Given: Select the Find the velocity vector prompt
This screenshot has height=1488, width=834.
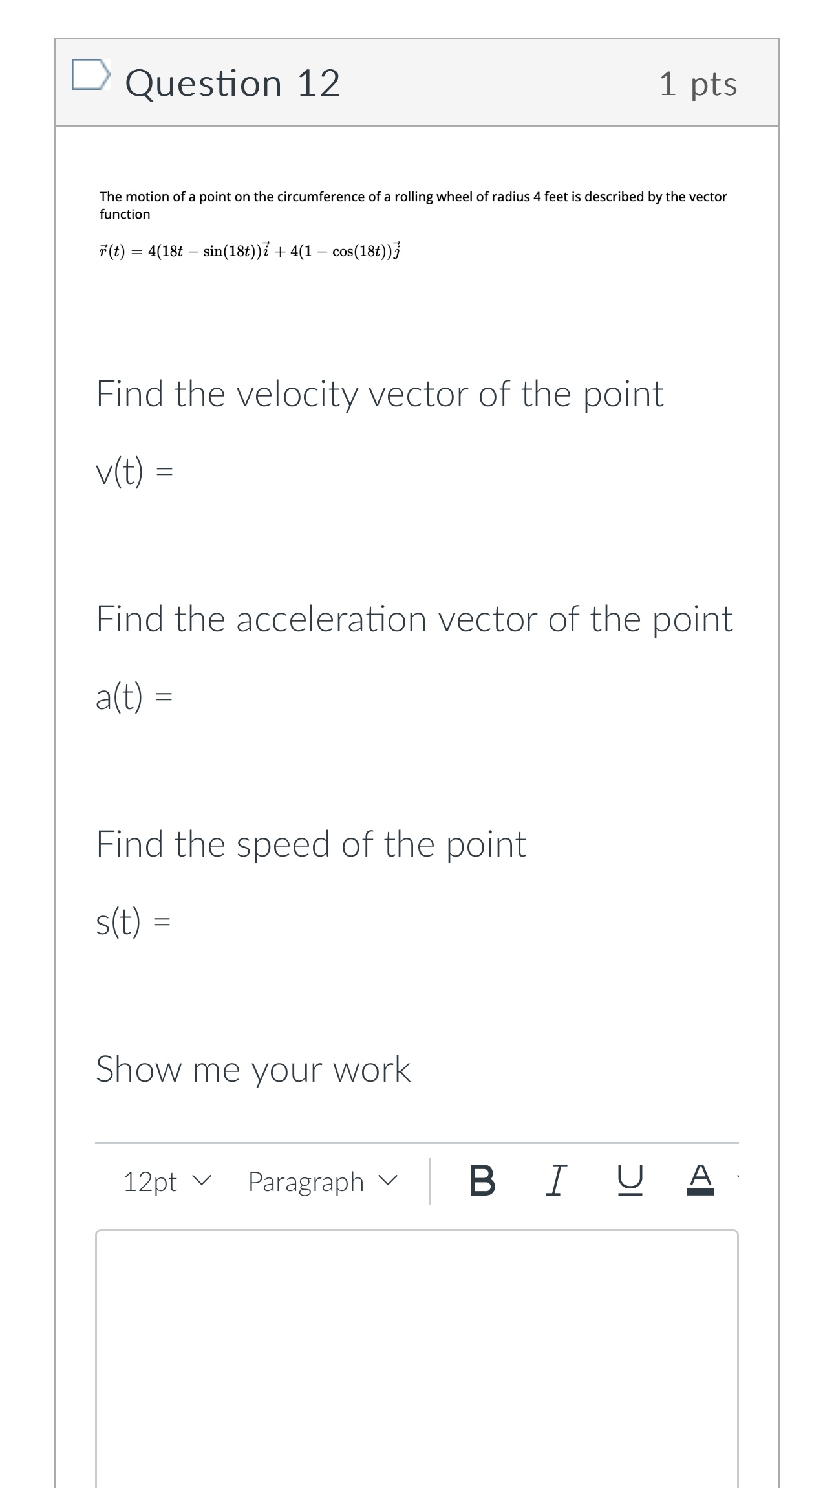Looking at the screenshot, I should (x=379, y=393).
